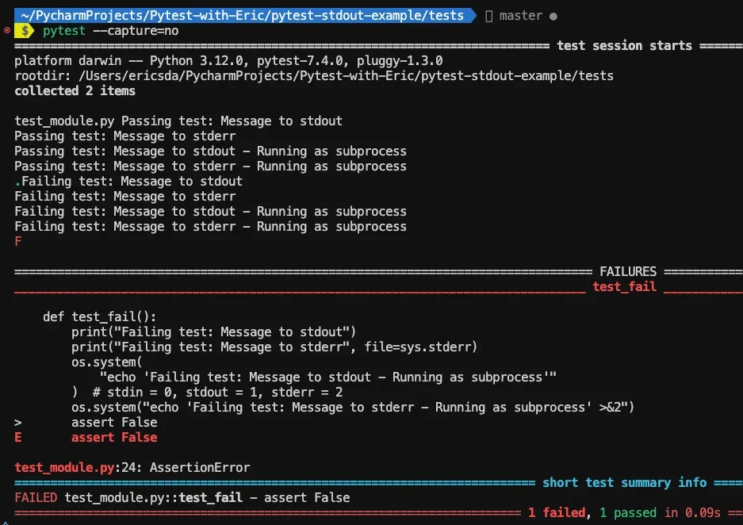Click the pytest --capture=no command
This screenshot has width=743, height=525.
111,31
